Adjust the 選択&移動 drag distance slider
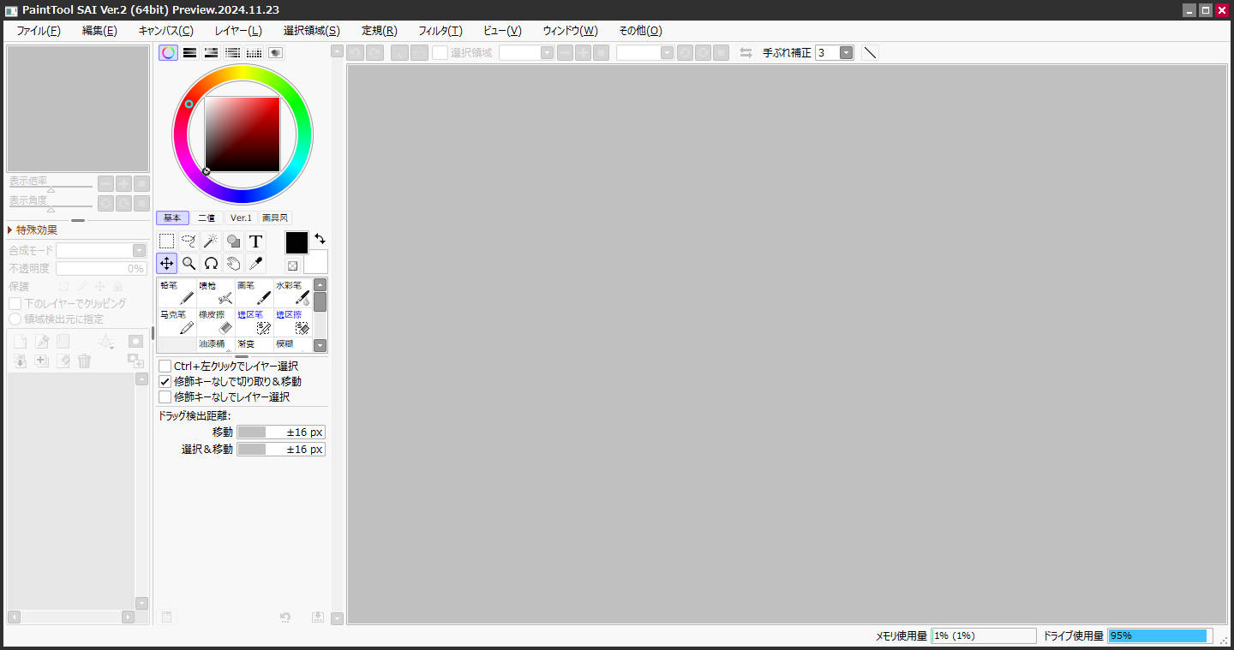 pyautogui.click(x=281, y=450)
